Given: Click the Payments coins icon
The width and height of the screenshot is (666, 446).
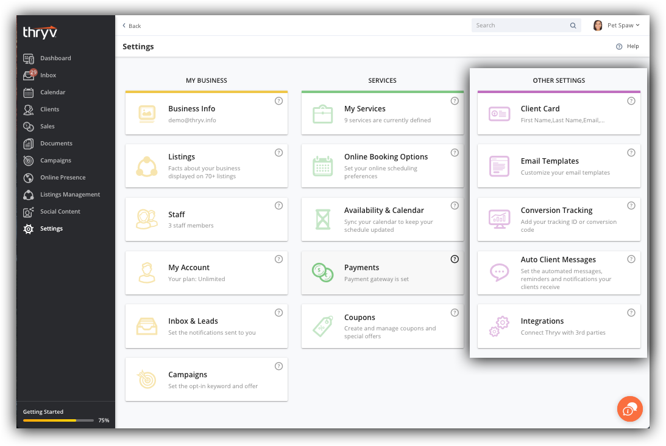Looking at the screenshot, I should [x=323, y=273].
